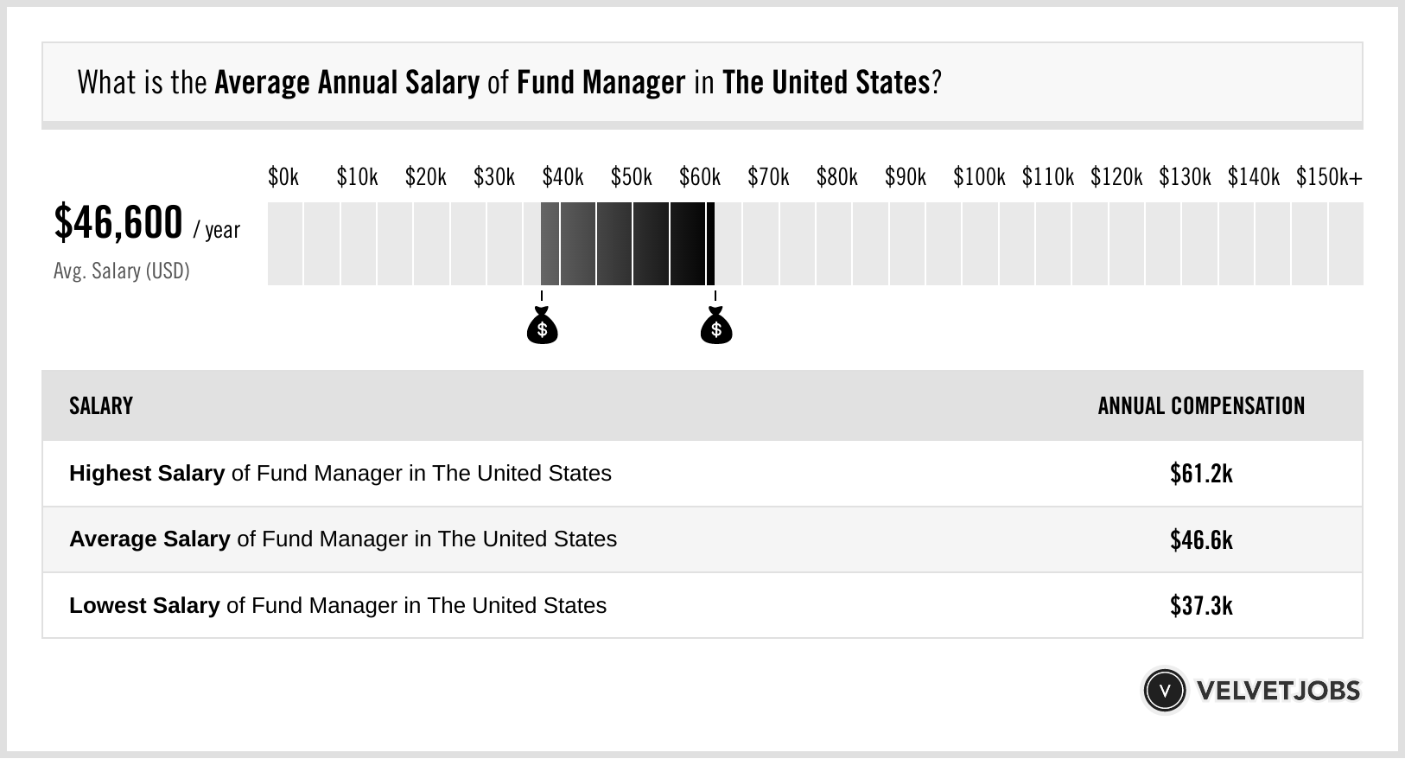This screenshot has height=759, width=1405.
Task: Select the Highest Salary table row
Action: pos(702,474)
